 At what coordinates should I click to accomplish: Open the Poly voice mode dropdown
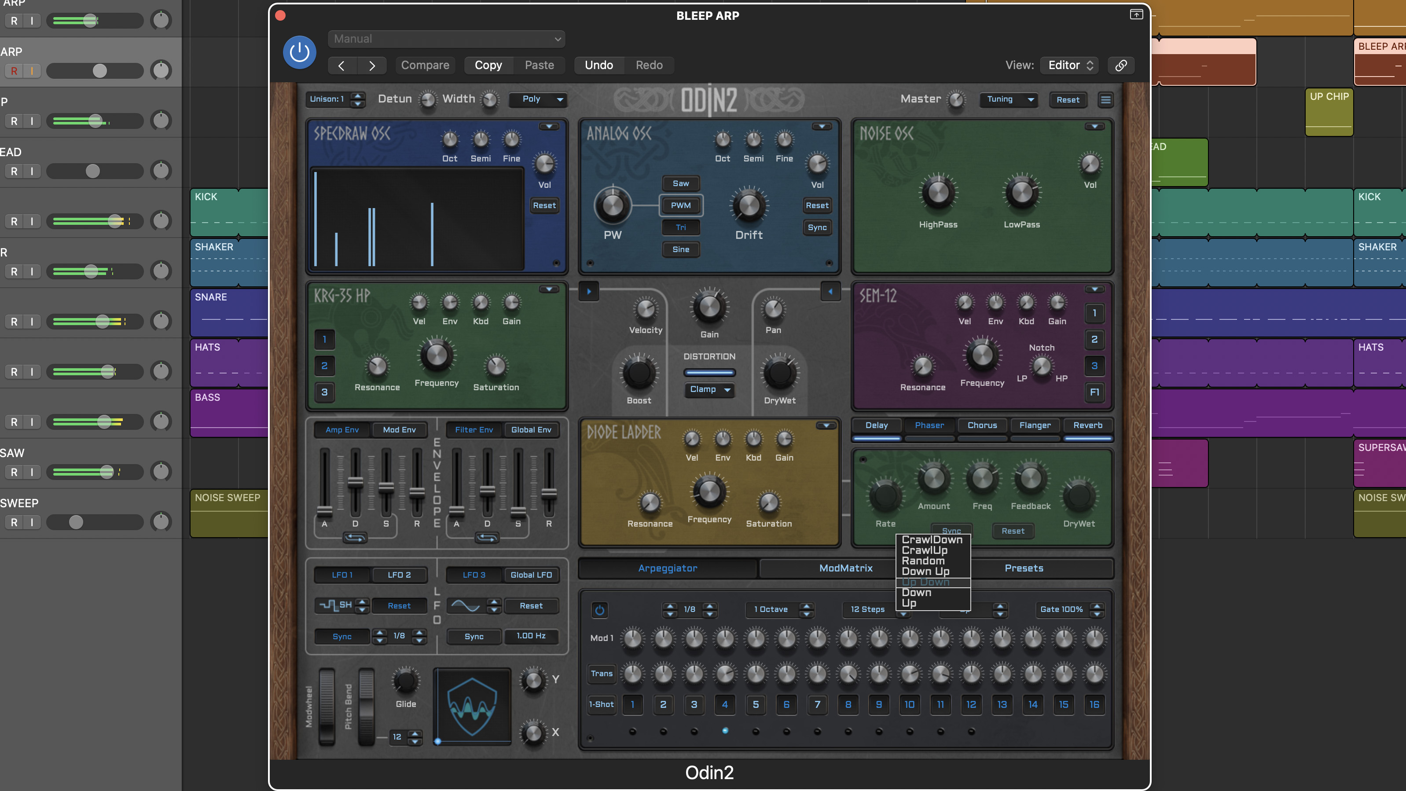pos(538,99)
